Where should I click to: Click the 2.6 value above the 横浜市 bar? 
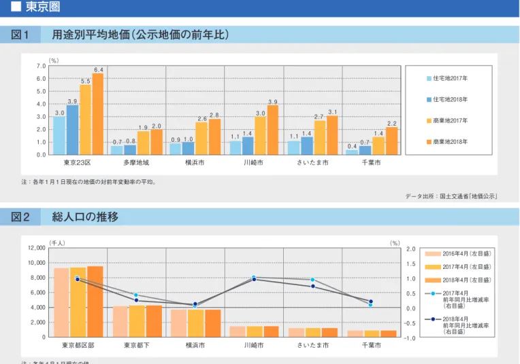pos(202,119)
